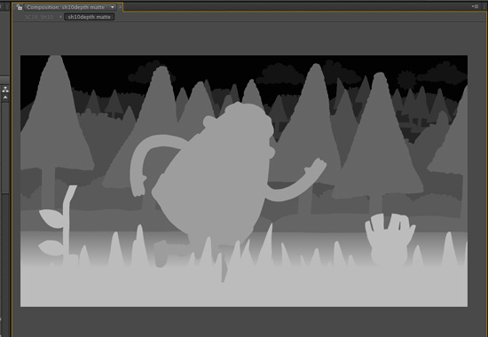Select the Composition: sh10depth matte tab
The image size is (488, 337).
(x=66, y=7)
